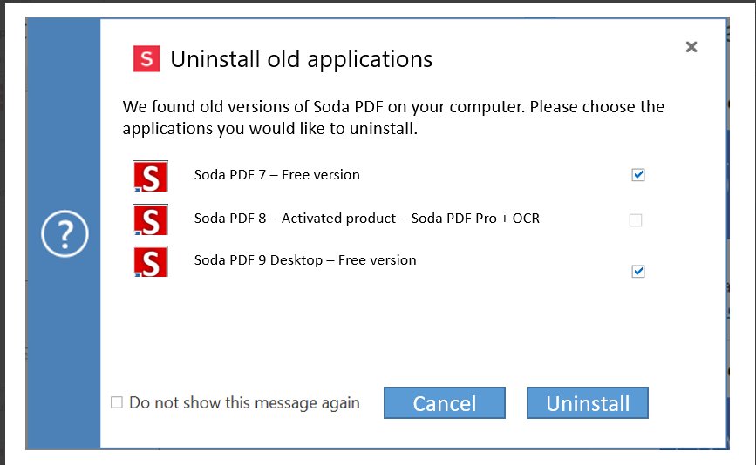This screenshot has height=465, width=756.
Task: Check the Soda PDF 8 Pro + OCR checkbox
Action: click(636, 220)
